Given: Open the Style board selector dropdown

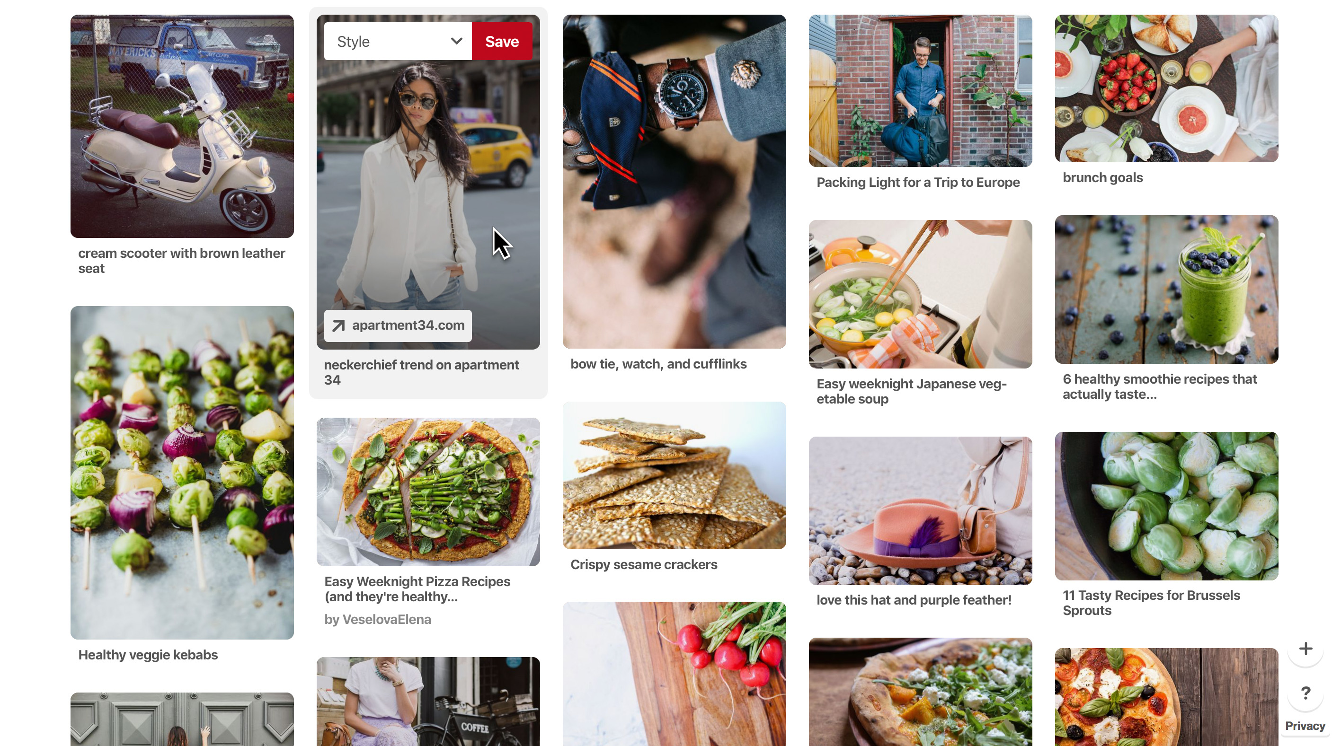Looking at the screenshot, I should [395, 41].
